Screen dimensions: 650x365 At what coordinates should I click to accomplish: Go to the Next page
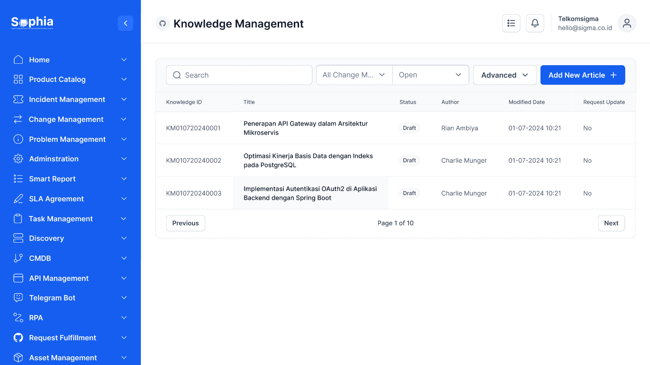[x=611, y=223]
